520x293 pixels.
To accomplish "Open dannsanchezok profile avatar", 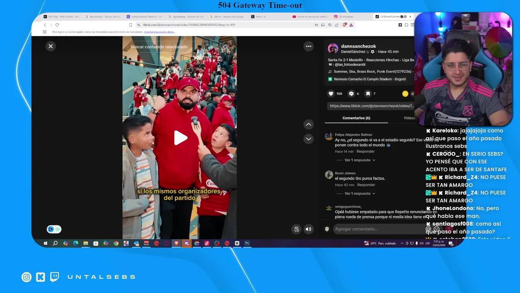I will pyautogui.click(x=333, y=48).
